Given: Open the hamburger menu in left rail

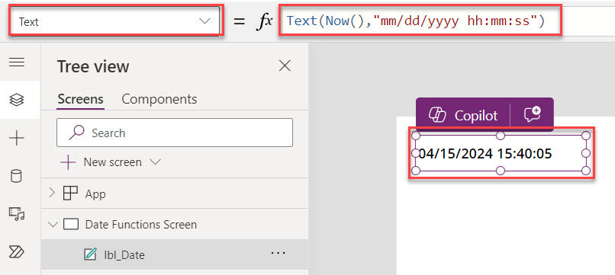Looking at the screenshot, I should click(17, 62).
